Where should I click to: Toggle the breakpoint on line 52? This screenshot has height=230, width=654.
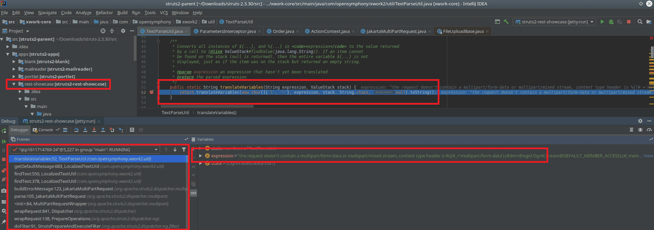pyautogui.click(x=152, y=92)
